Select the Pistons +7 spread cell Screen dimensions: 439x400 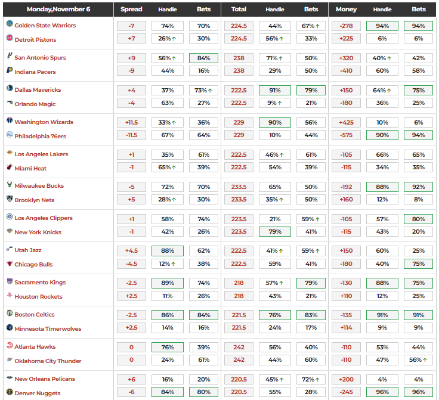(x=131, y=39)
